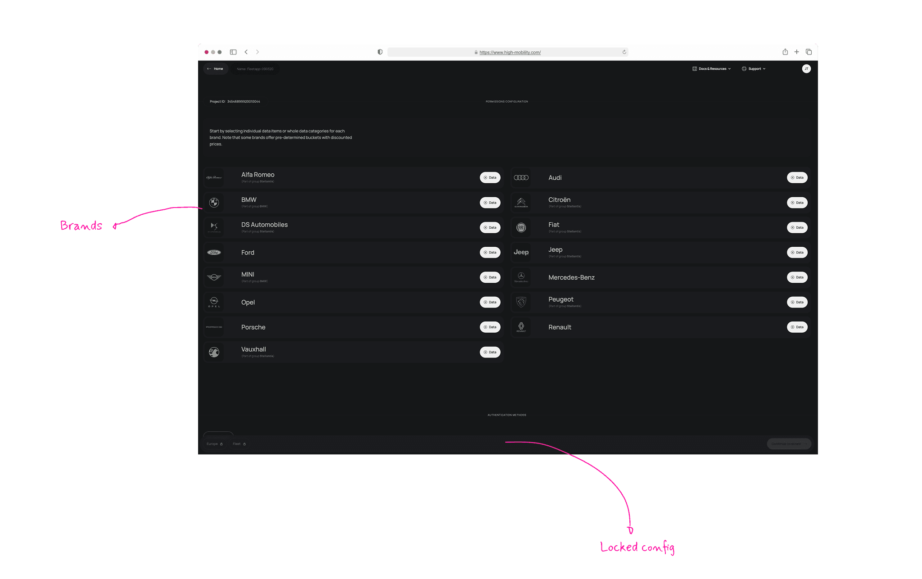Click the Ford brand name
This screenshot has width=922, height=579.
248,253
